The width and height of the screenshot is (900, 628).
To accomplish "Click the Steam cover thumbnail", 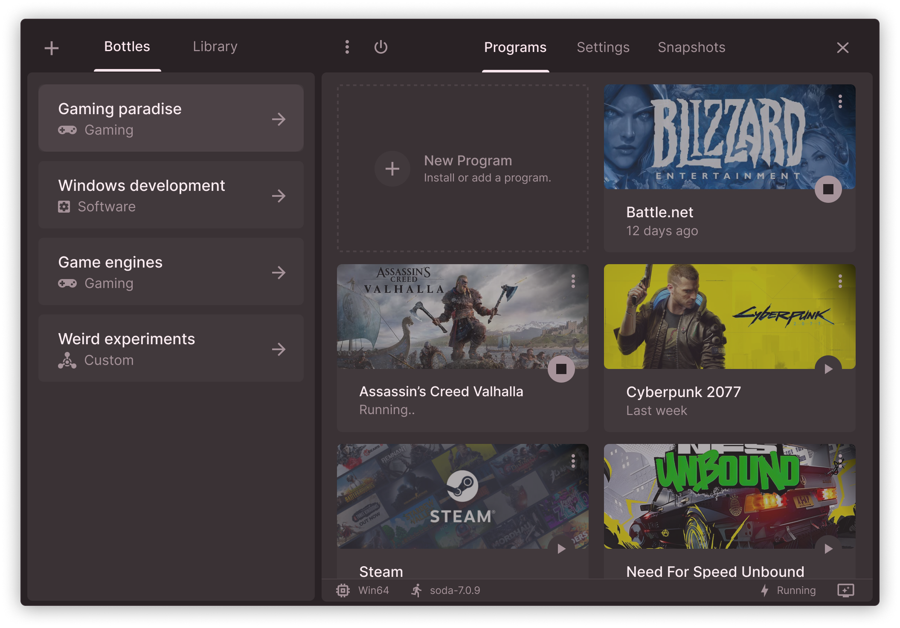I will pos(462,496).
